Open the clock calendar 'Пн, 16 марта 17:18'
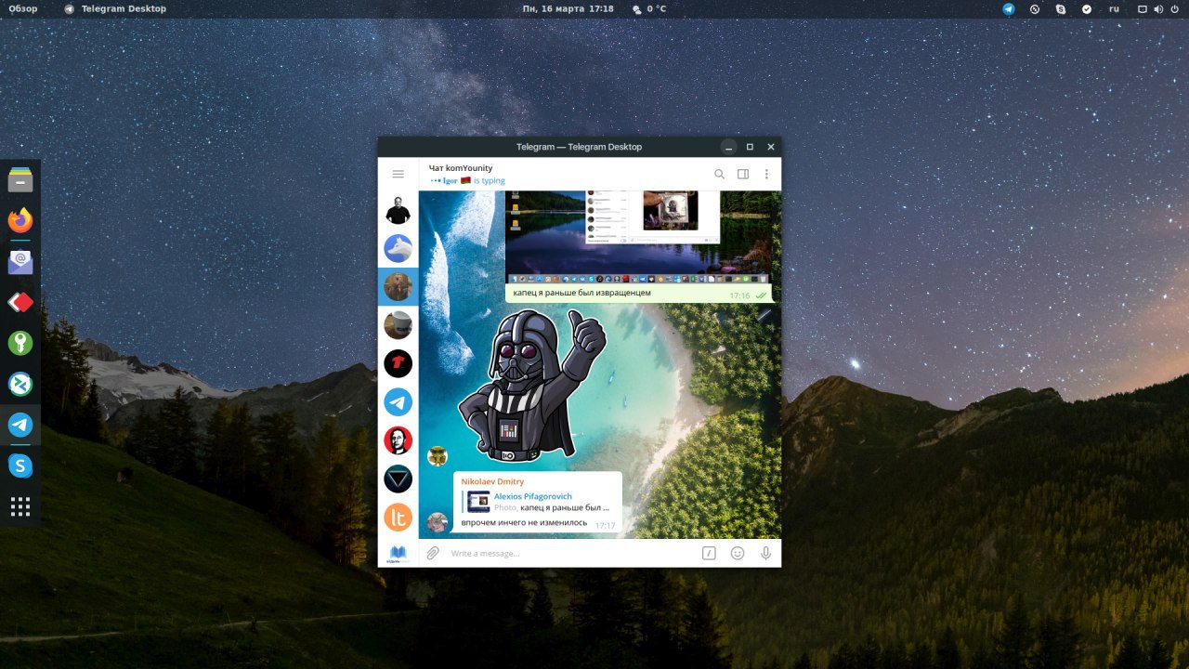Viewport: 1189px width, 669px height. [568, 8]
